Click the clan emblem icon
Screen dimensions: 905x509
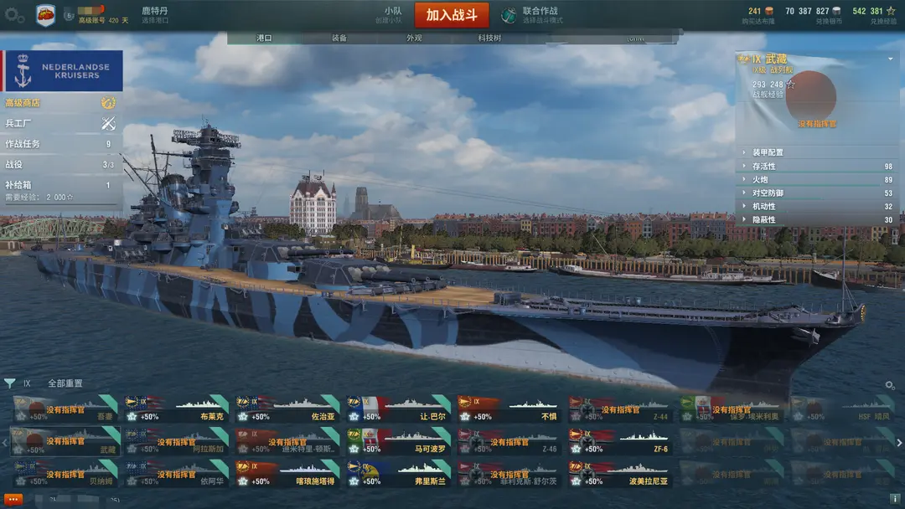point(45,16)
